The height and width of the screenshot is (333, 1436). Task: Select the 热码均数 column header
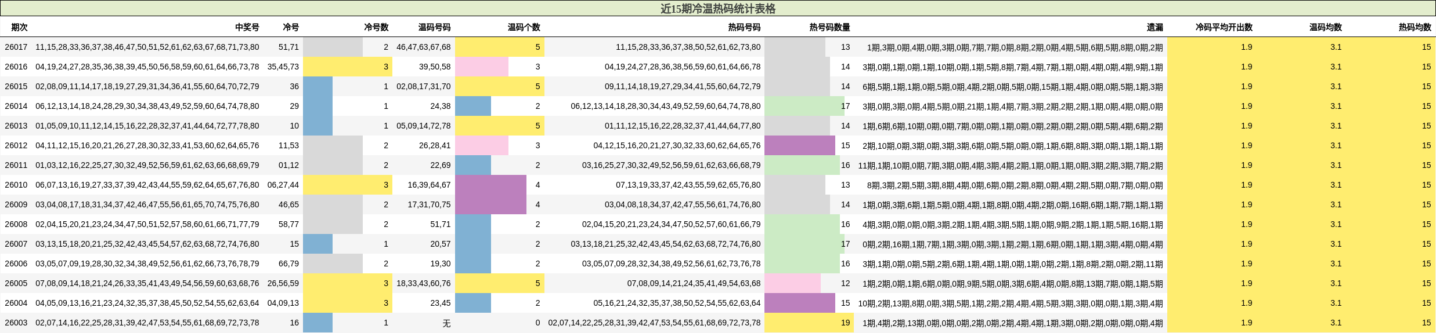[1415, 27]
